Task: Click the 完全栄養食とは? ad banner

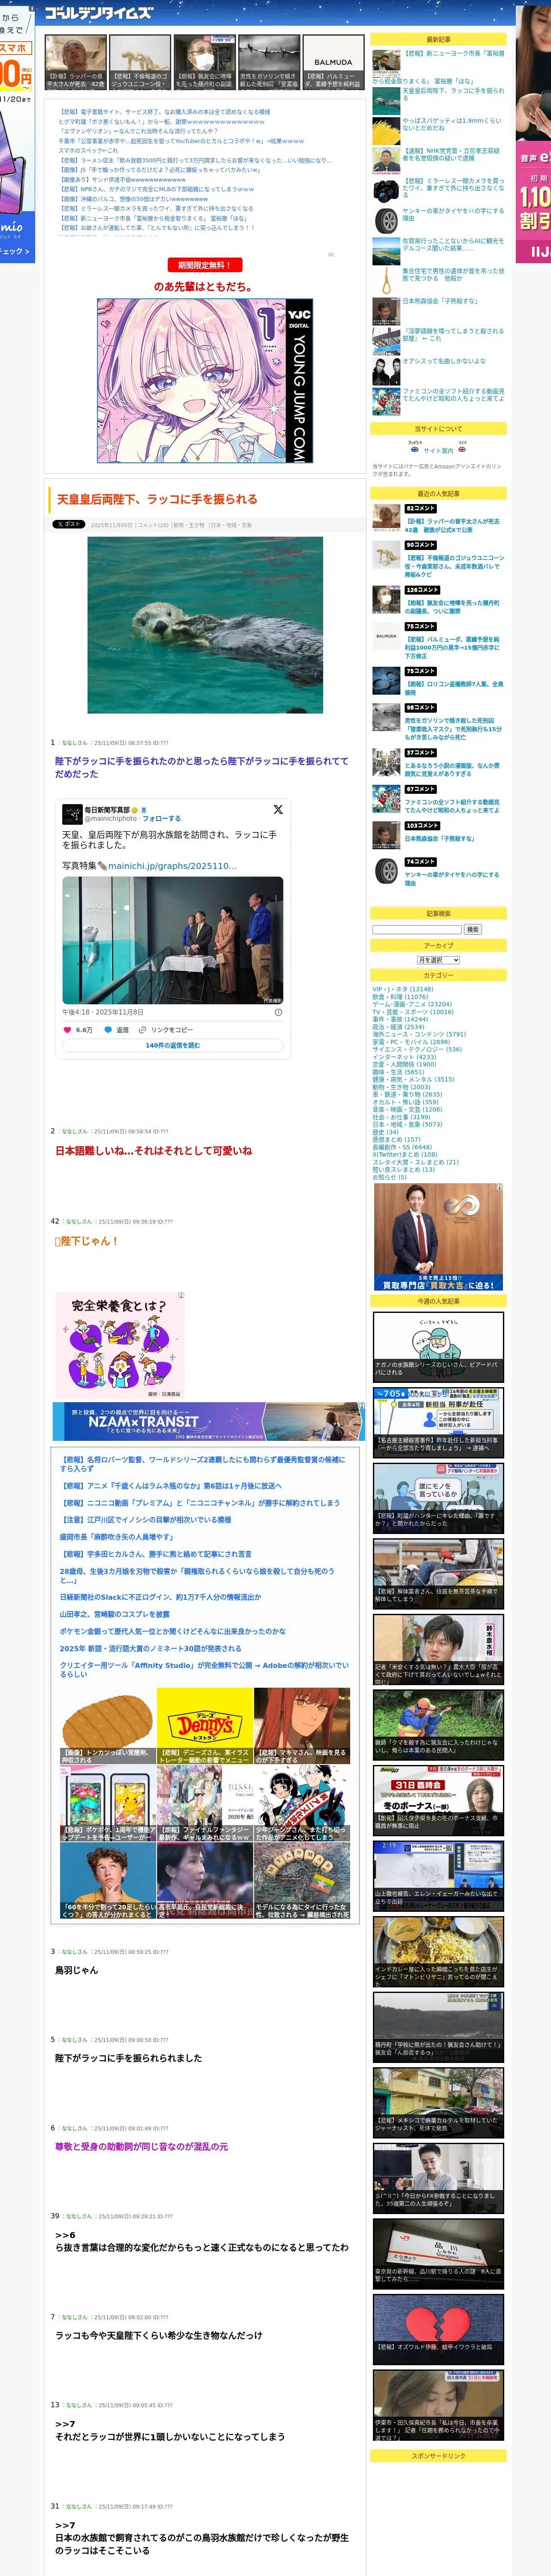Action: 120,1345
